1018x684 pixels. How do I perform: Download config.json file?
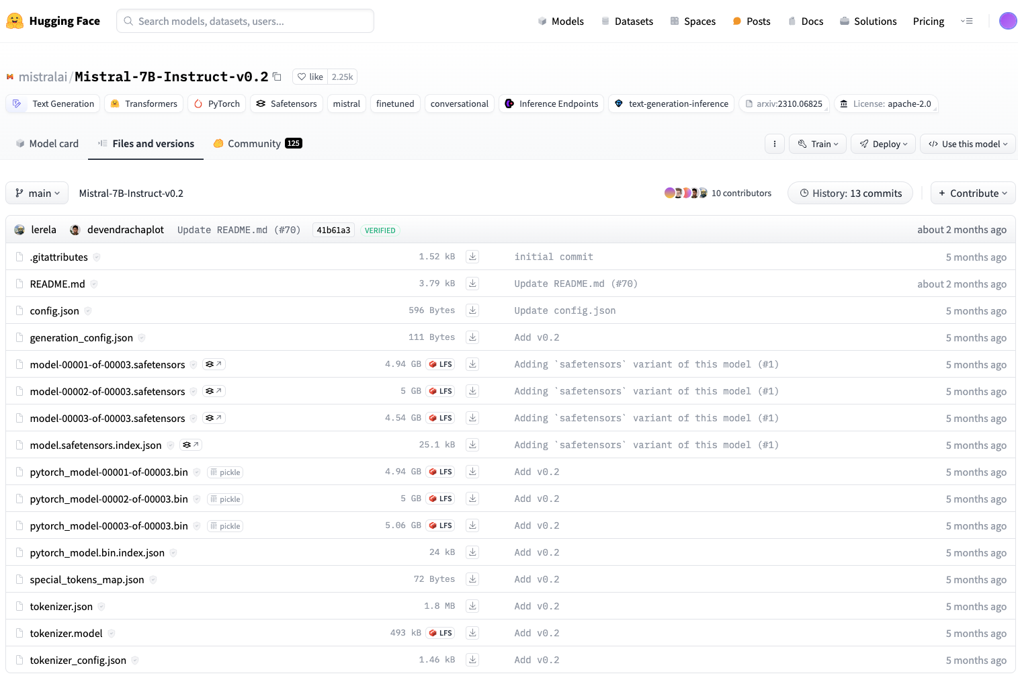(472, 310)
